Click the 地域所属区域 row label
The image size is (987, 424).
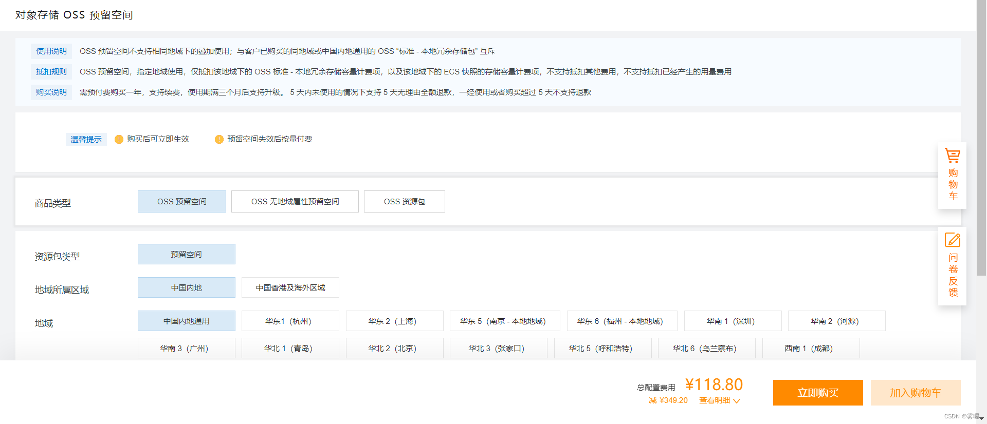click(62, 290)
